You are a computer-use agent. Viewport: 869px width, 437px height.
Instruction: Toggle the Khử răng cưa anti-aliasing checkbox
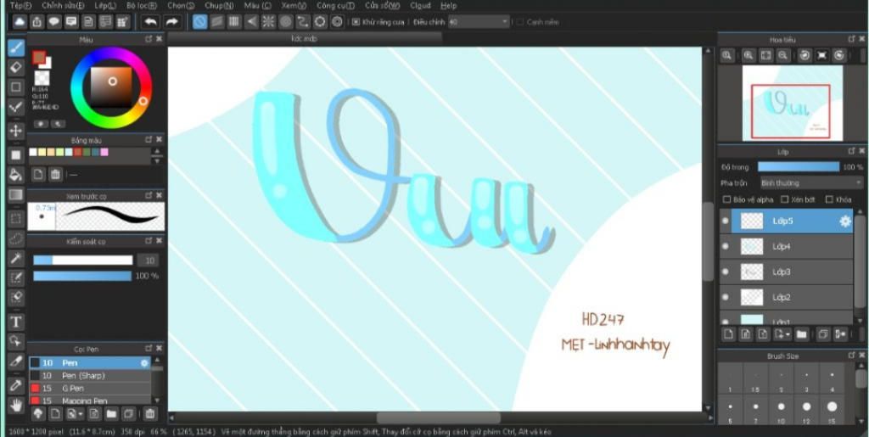click(356, 22)
